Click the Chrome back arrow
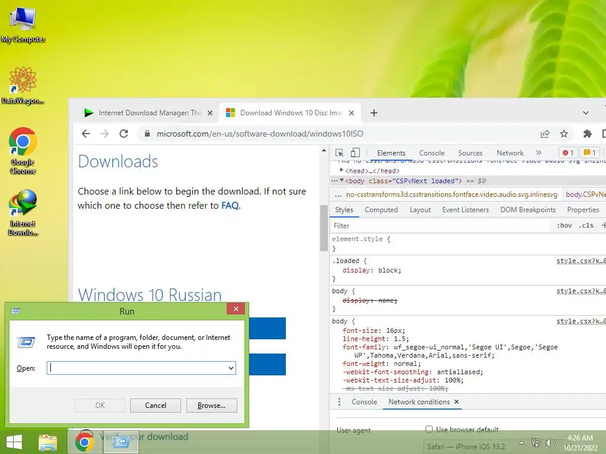The height and width of the screenshot is (454, 606). (x=86, y=134)
